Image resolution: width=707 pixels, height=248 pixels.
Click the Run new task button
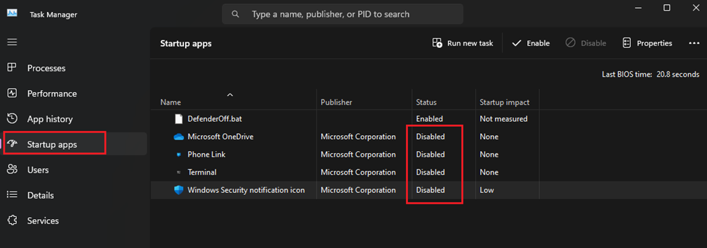point(463,43)
